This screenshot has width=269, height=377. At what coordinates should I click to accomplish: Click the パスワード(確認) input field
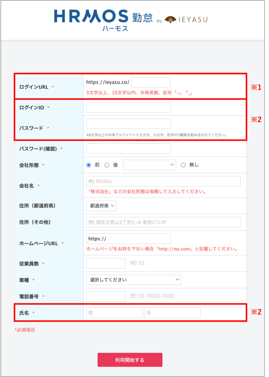128,149
